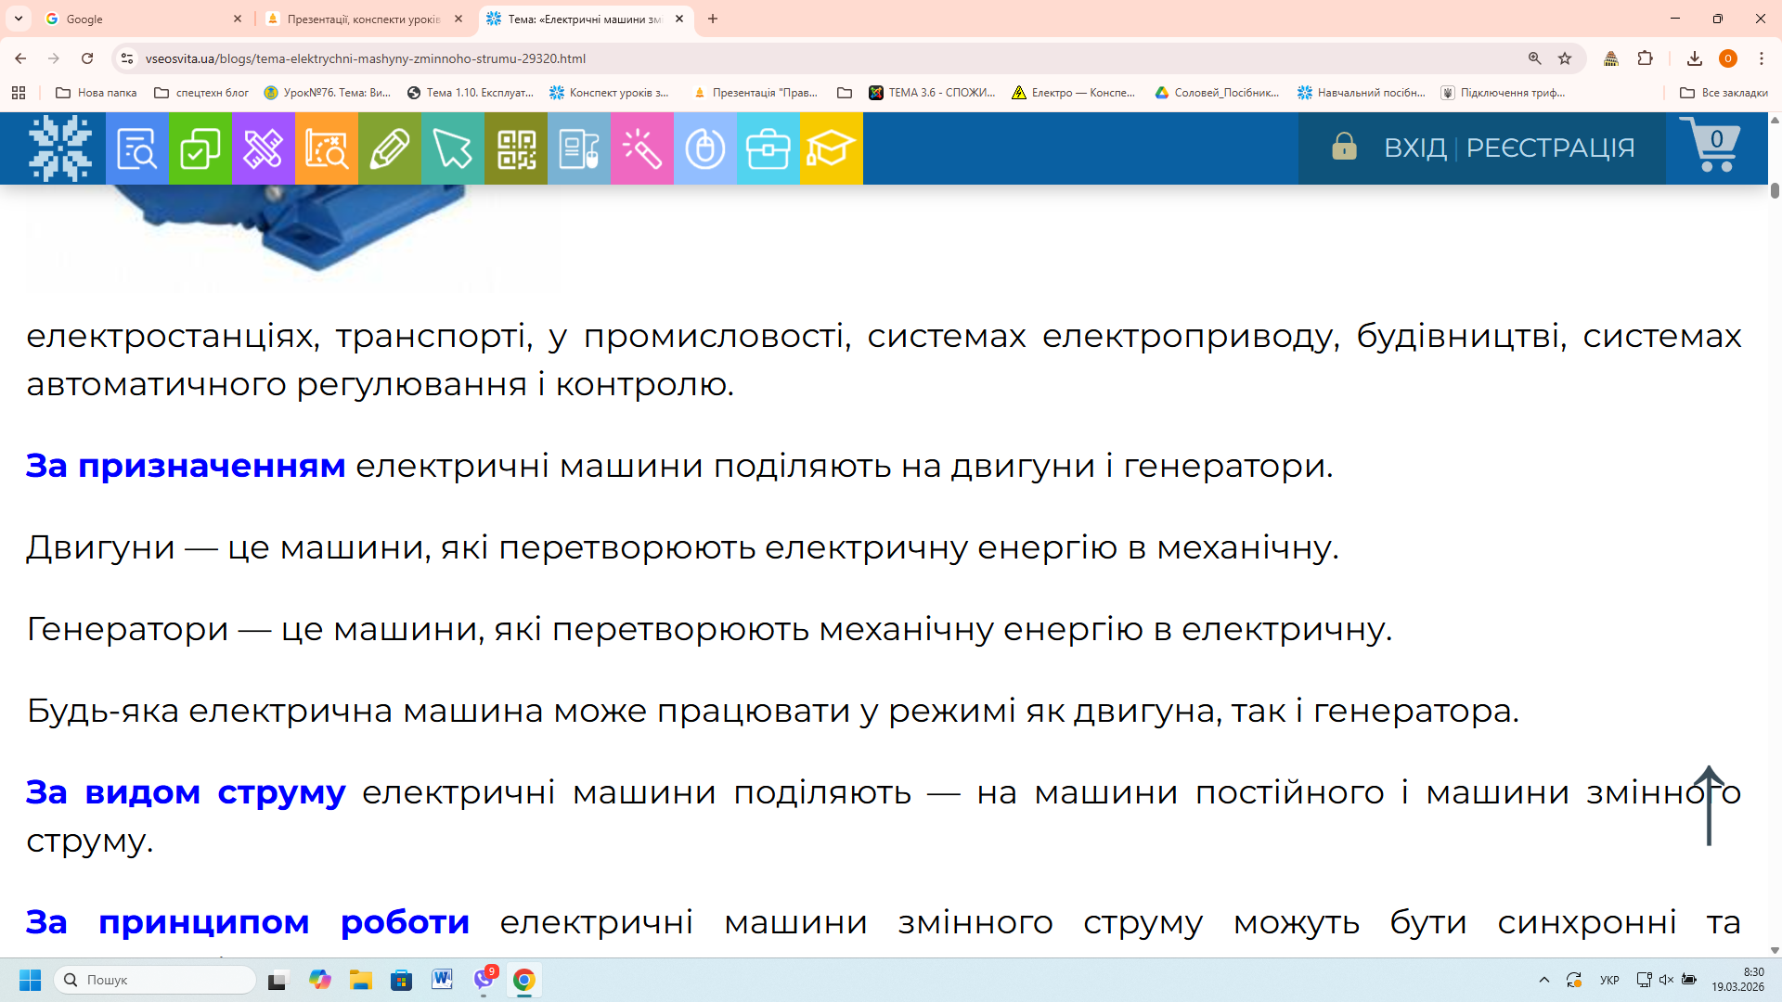Viewport: 1782px width, 1002px height.
Task: Click the cyan briefcase icon
Action: coord(768,148)
